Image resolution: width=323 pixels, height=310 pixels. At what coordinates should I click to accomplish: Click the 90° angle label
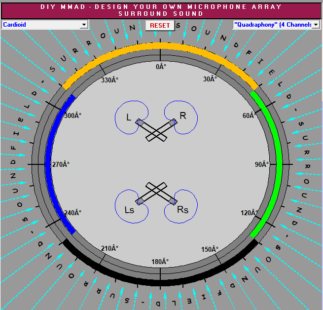point(261,164)
